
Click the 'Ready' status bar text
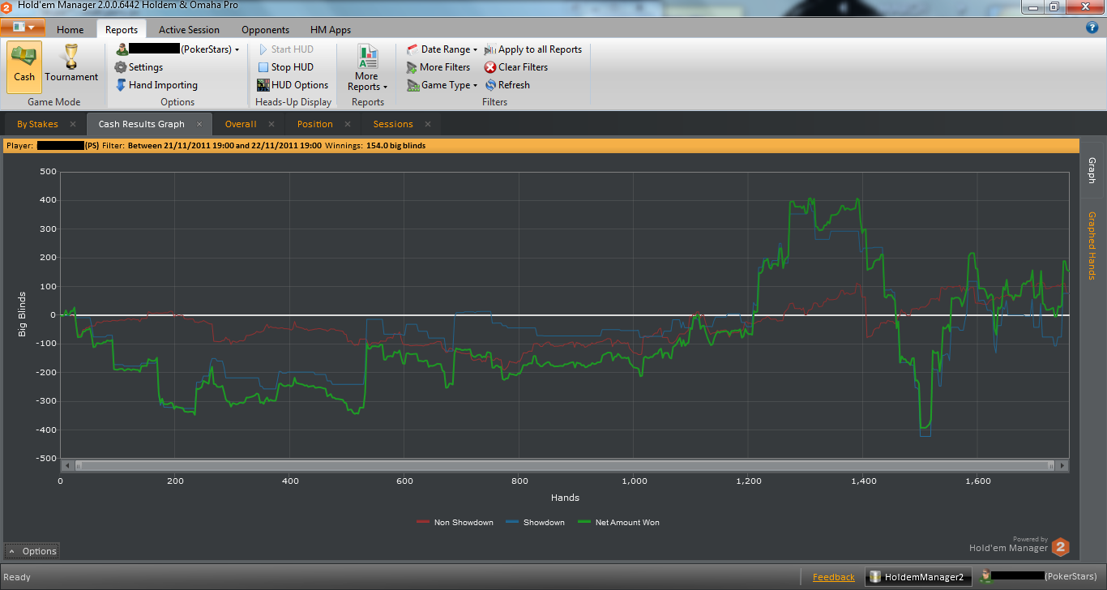(x=17, y=577)
